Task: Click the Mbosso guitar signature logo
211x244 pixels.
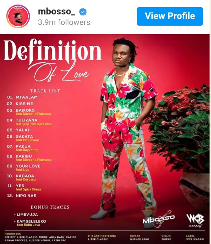Action: point(159,218)
